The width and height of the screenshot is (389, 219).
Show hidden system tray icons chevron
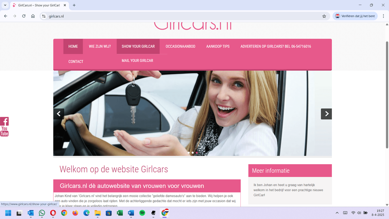click(337, 213)
